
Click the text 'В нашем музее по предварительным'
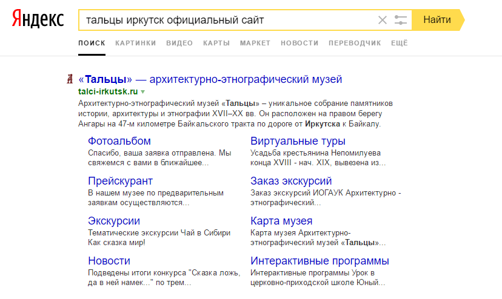coord(156,193)
